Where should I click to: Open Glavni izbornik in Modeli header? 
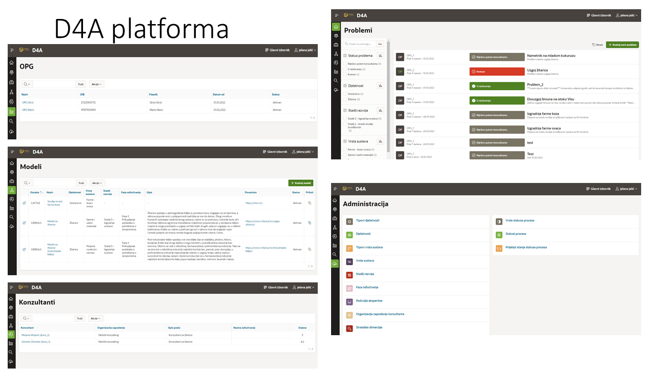coord(276,152)
